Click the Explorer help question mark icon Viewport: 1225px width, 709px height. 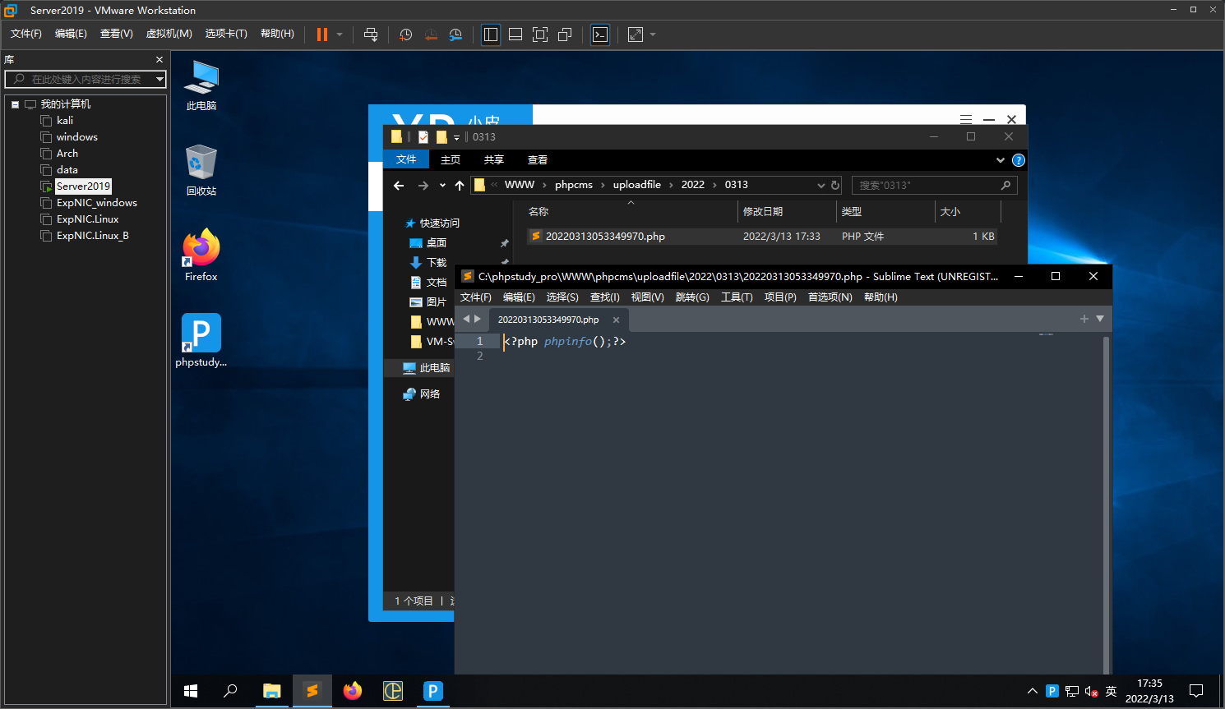point(1019,160)
